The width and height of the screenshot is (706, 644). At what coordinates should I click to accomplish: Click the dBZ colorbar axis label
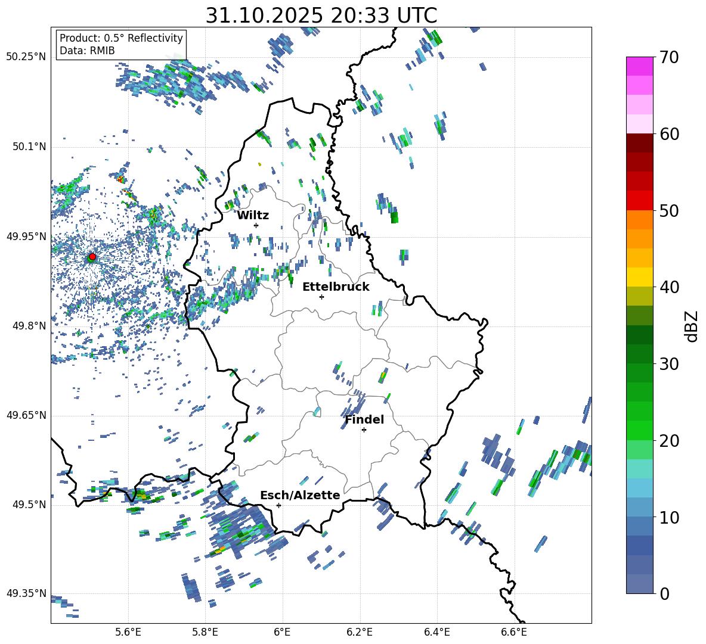click(x=692, y=326)
